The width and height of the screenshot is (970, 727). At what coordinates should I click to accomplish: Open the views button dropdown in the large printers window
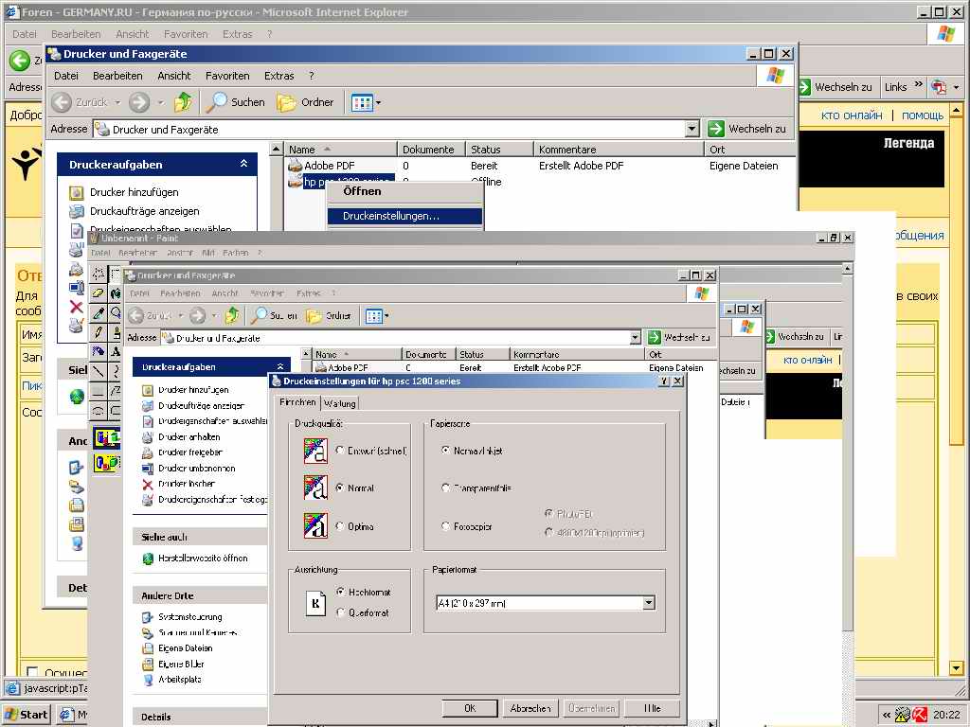point(378,102)
